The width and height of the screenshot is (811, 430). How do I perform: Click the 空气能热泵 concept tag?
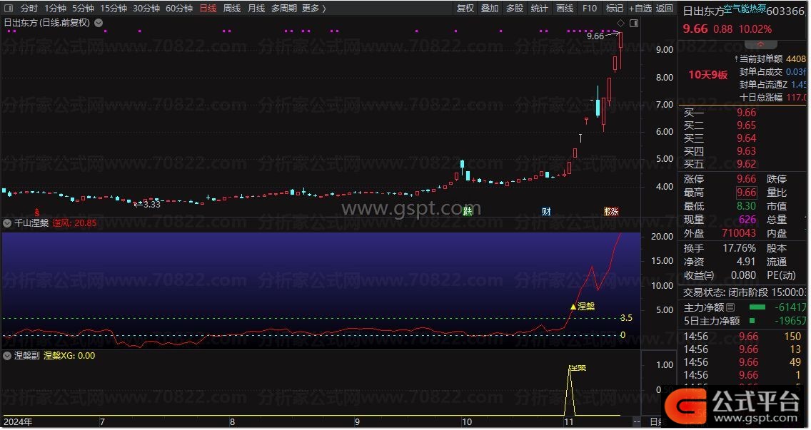[x=745, y=9]
